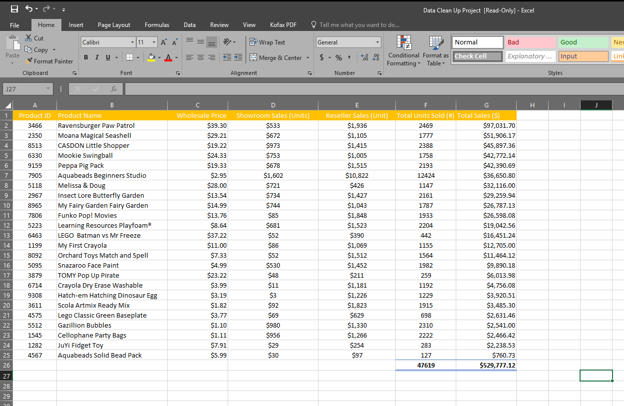
Task: Click the Middle Align icon
Action: (201, 42)
